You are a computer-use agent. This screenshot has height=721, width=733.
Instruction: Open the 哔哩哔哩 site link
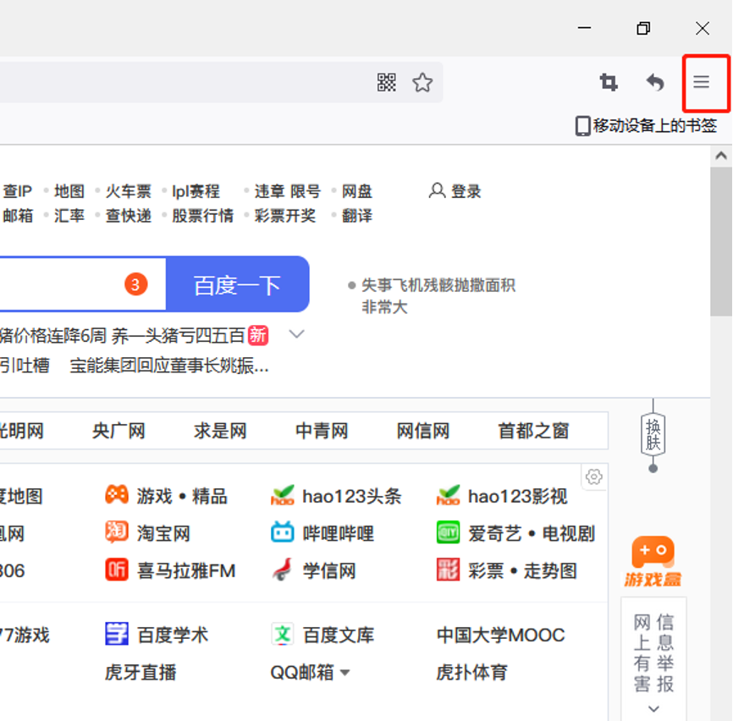pyautogui.click(x=338, y=534)
